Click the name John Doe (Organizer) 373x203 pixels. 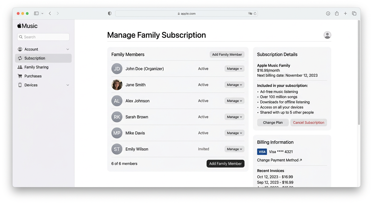[145, 69]
